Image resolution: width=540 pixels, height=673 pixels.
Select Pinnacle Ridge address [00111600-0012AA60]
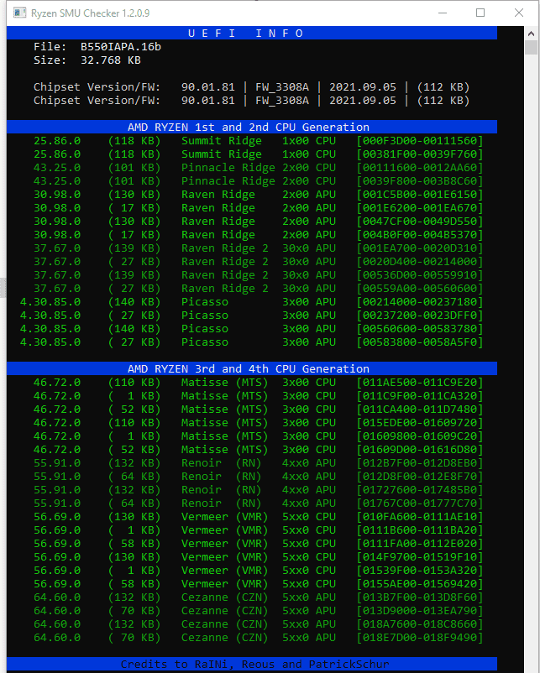(420, 167)
